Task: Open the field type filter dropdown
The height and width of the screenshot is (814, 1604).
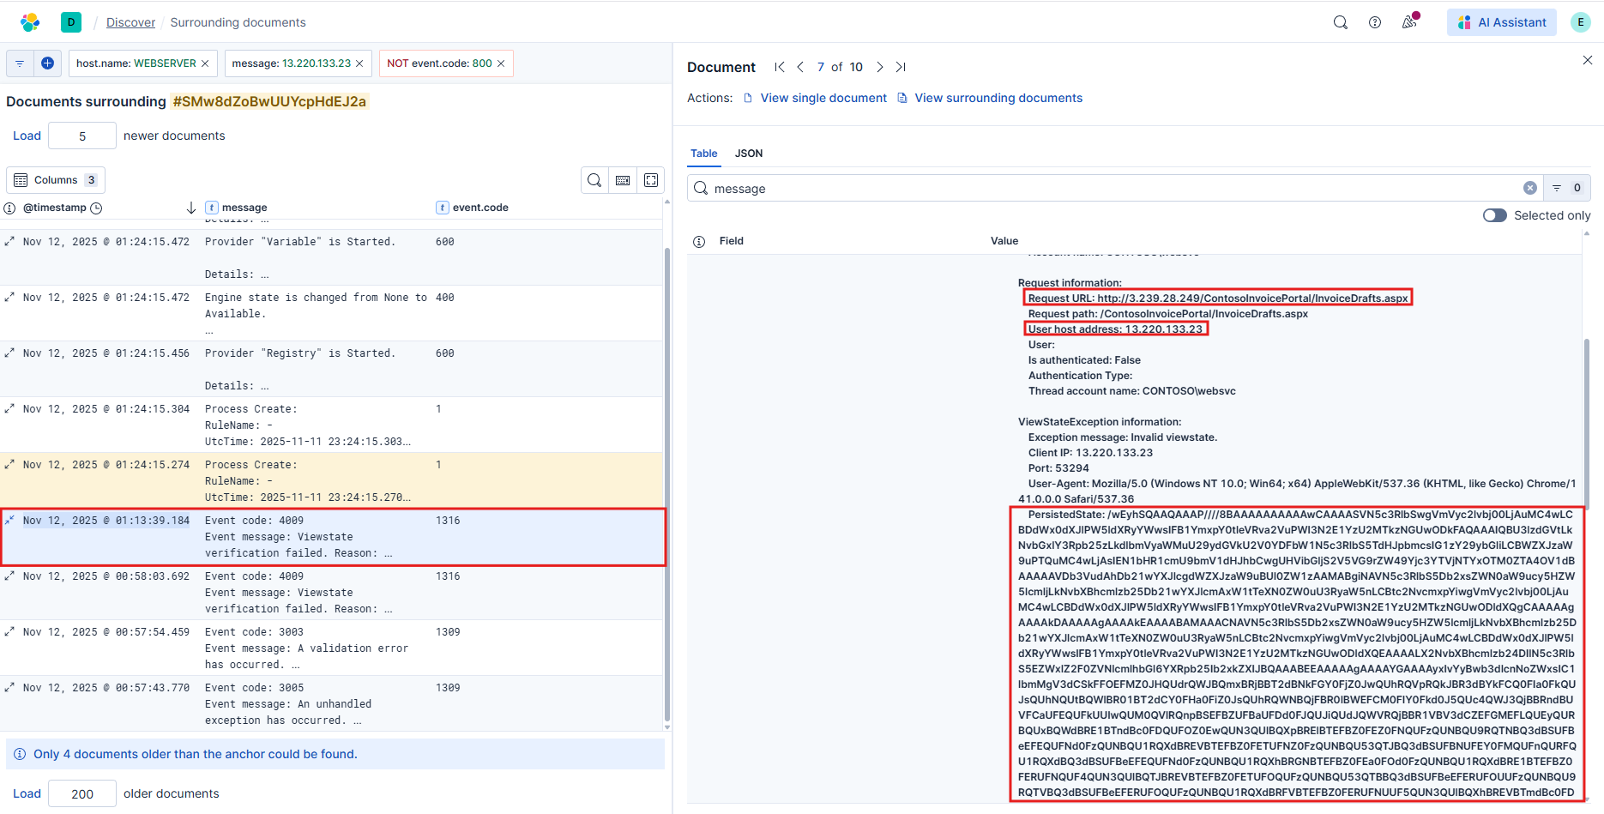Action: click(1566, 188)
